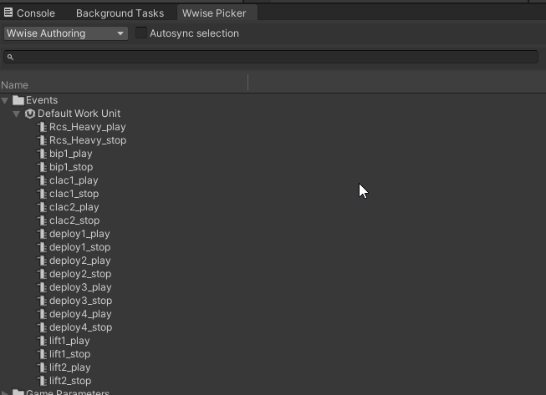The width and height of the screenshot is (546, 395).
Task: Select the lift2_play event name
Action: click(70, 367)
